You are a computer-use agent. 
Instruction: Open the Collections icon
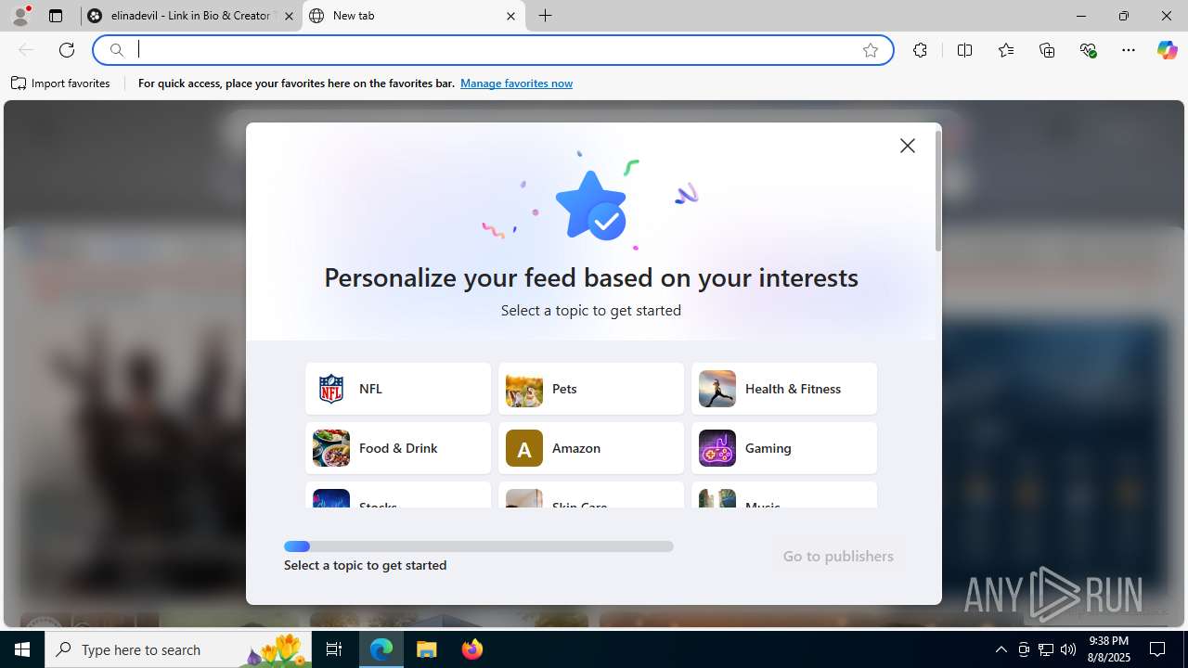click(1047, 50)
